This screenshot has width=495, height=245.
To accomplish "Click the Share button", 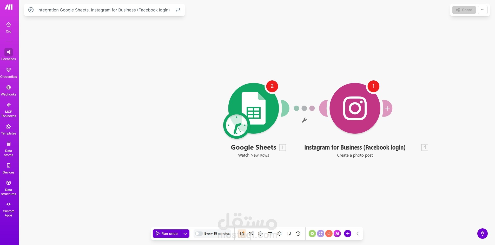I will [x=464, y=10].
